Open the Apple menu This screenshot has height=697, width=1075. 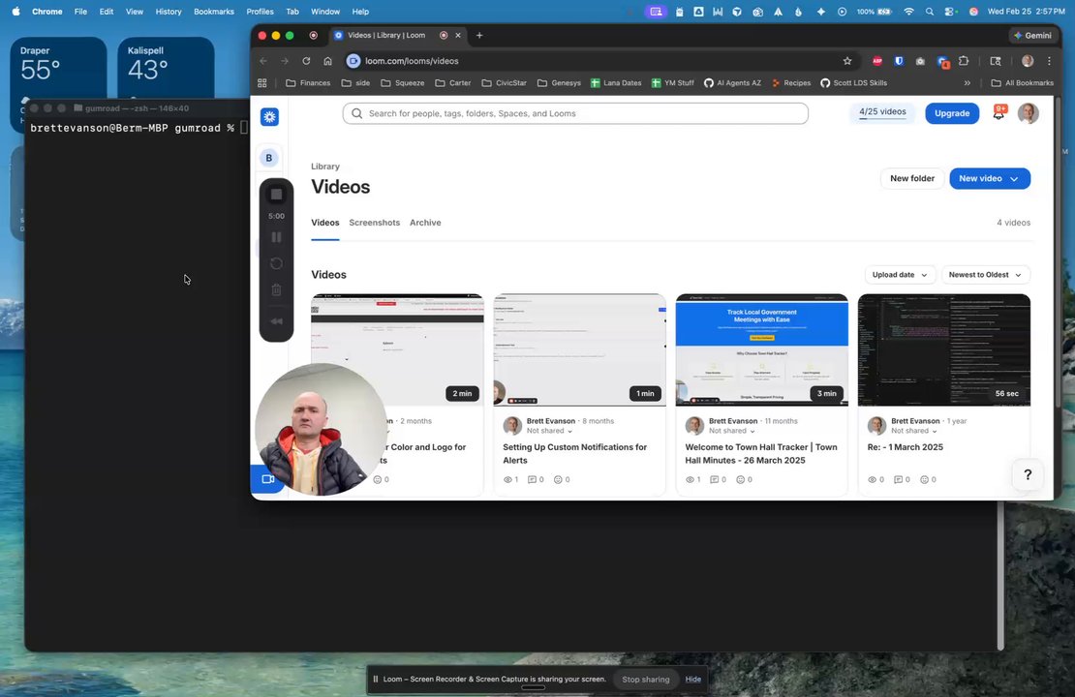15,12
